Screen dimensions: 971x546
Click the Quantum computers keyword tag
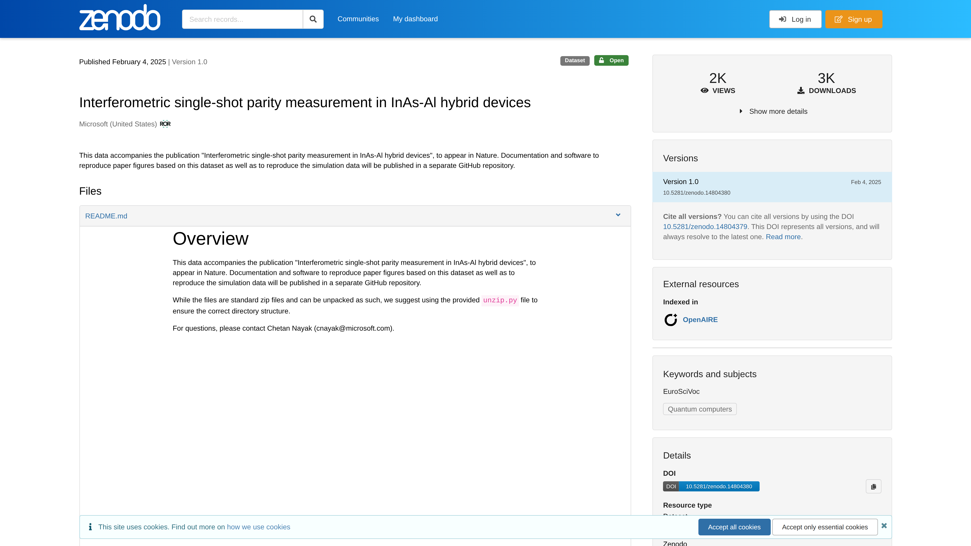700,409
